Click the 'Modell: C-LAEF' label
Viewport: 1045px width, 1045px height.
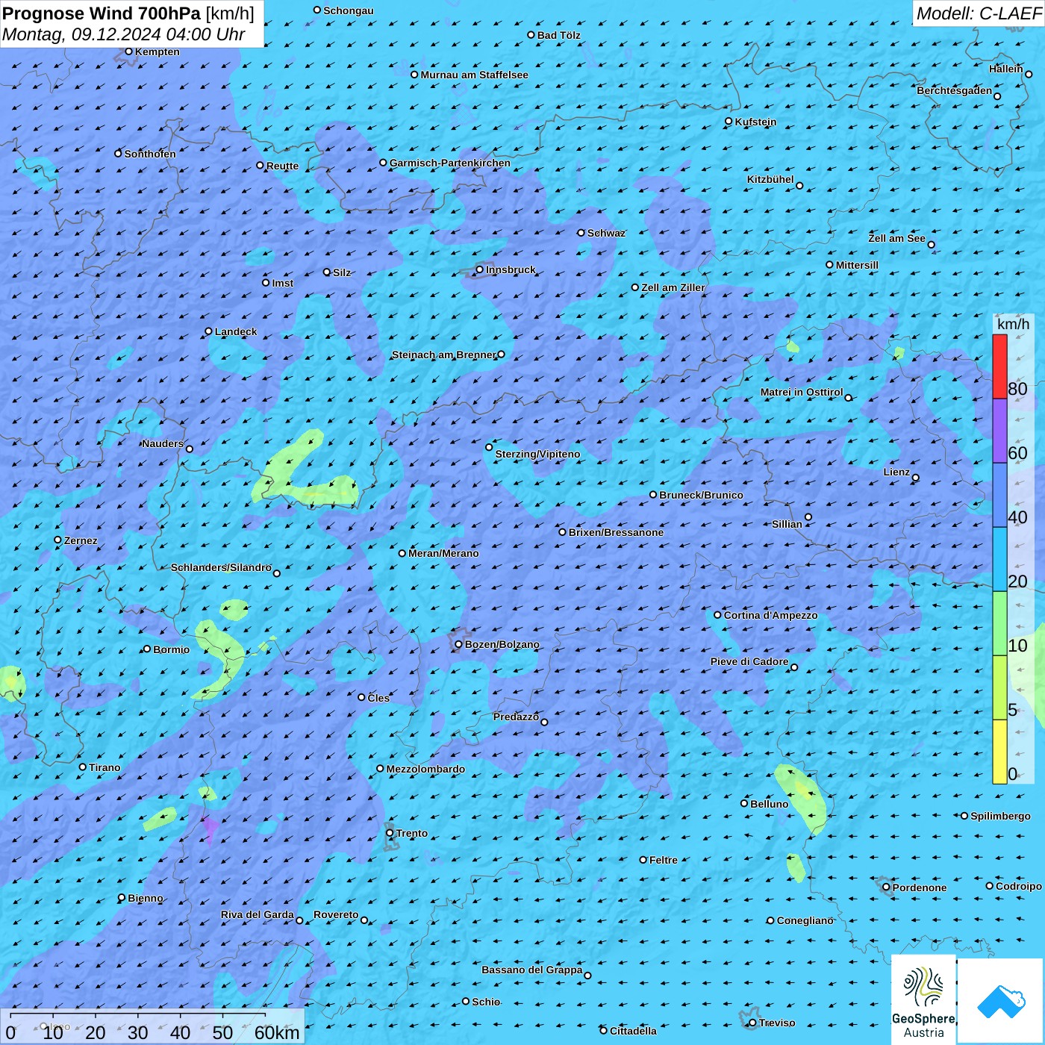pyautogui.click(x=979, y=13)
